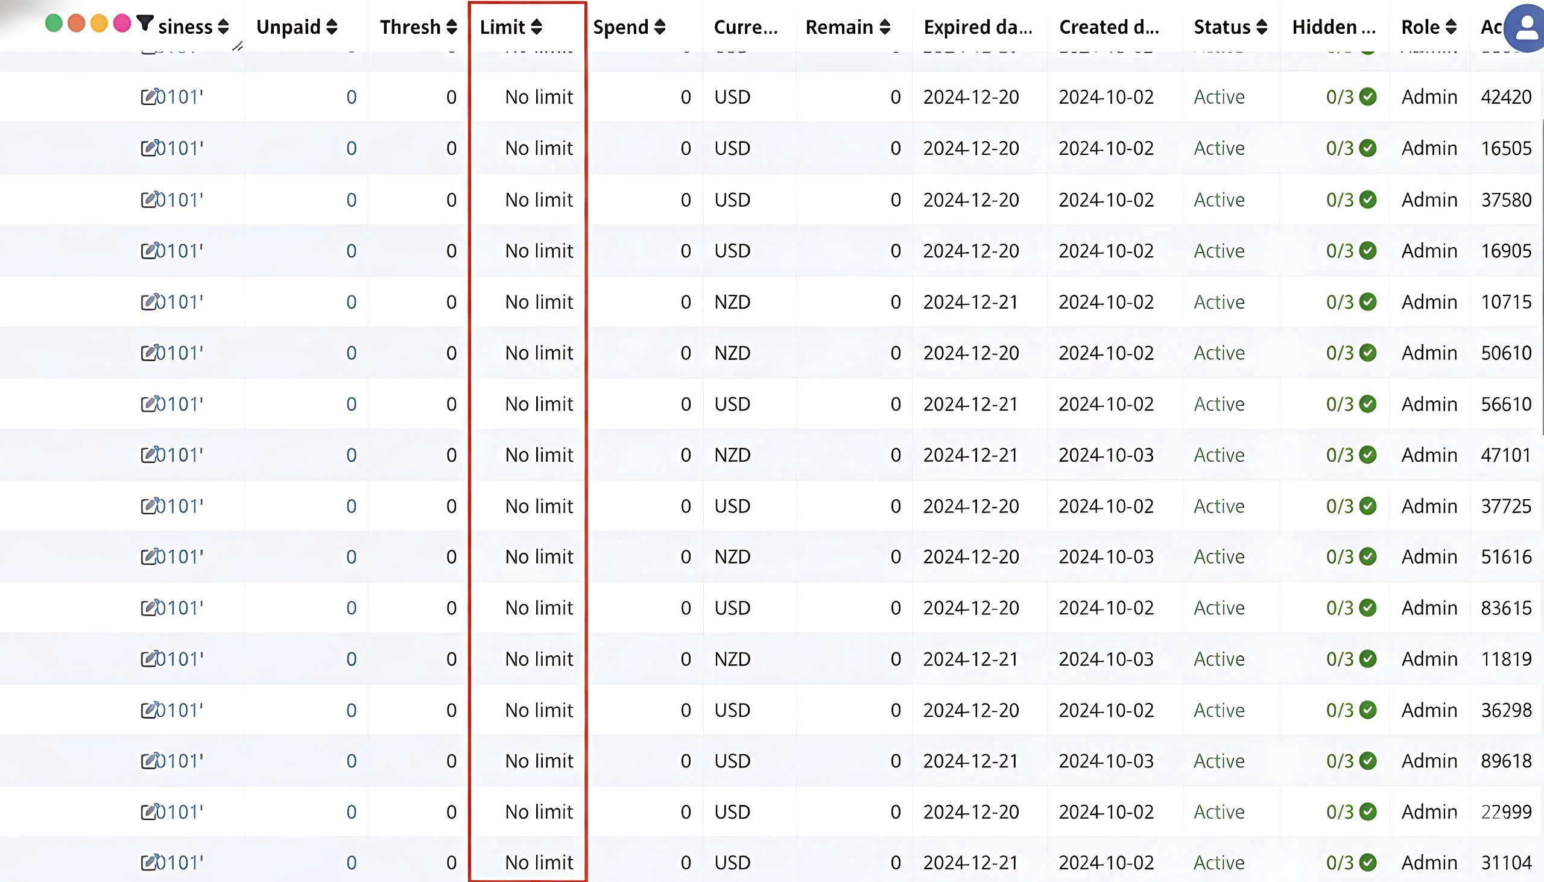Viewport: 1544px width, 882px height.
Task: Click the 2024-10-03 created date in row 11819
Action: pyautogui.click(x=1106, y=658)
